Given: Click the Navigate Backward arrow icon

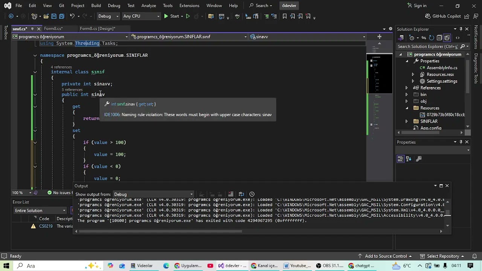Looking at the screenshot, I should tap(11, 16).
